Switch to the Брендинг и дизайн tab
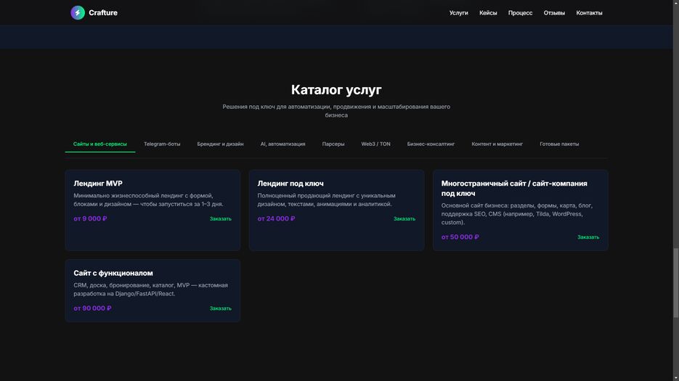The height and width of the screenshot is (381, 679). 221,144
